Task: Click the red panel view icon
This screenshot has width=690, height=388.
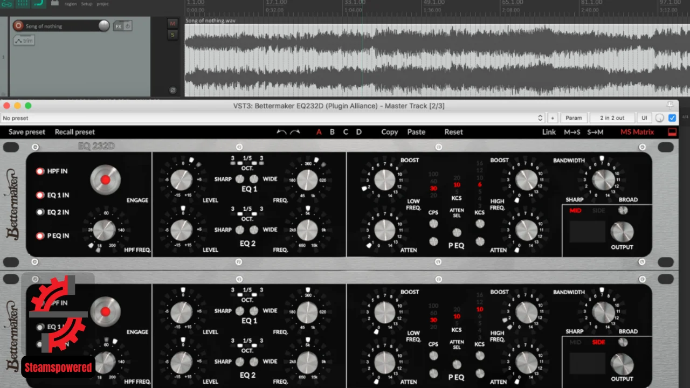Action: click(x=672, y=132)
